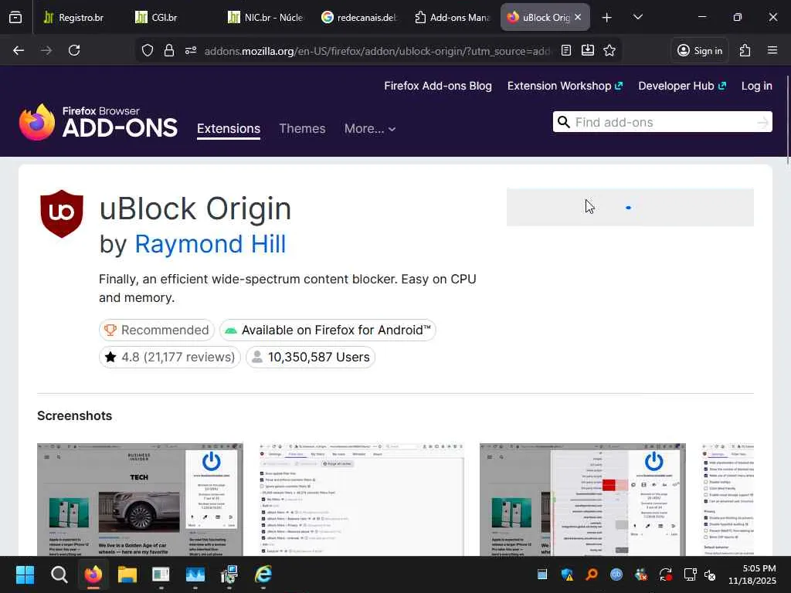The image size is (791, 593).
Task: Click the site security padlock icon
Action: tap(169, 50)
